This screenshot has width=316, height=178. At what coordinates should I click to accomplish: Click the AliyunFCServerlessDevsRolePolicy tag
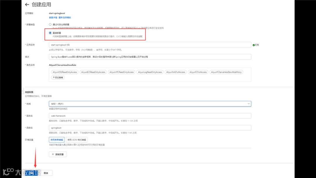click(226, 72)
